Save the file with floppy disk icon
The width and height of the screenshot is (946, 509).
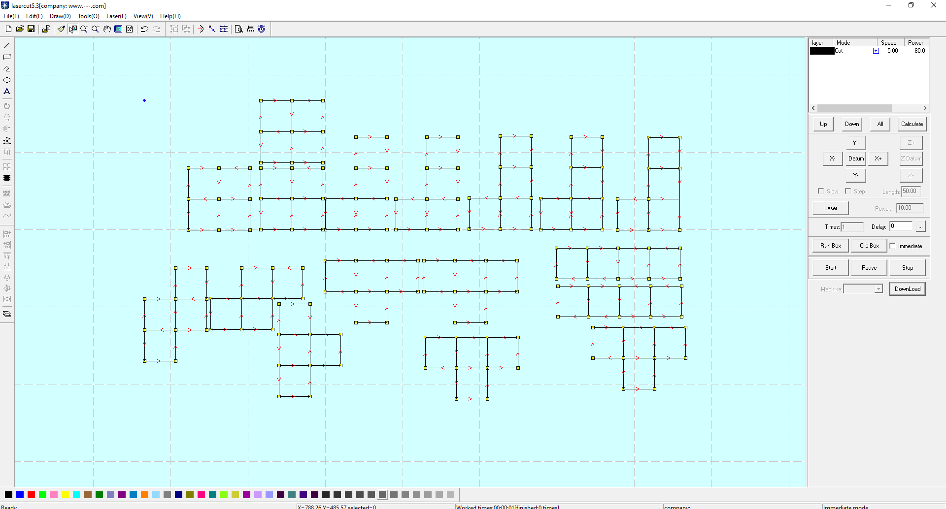pyautogui.click(x=31, y=29)
